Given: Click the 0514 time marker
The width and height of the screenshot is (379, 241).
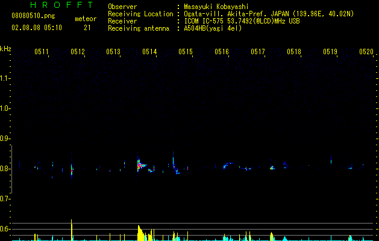Looking at the screenshot, I should [x=149, y=52].
